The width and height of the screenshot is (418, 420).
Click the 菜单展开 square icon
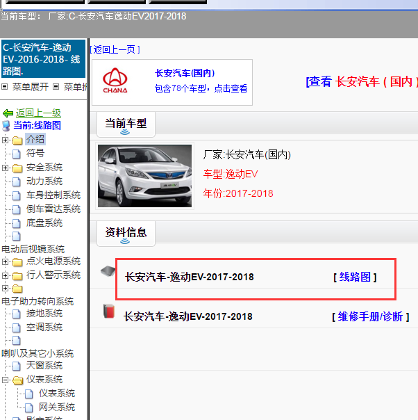coord(4,87)
